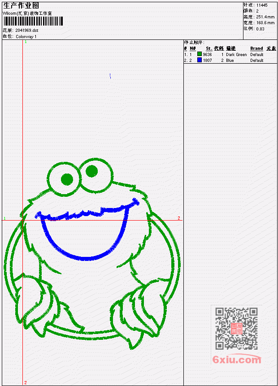
Task: Click the Brand column header
Action: click(x=256, y=48)
